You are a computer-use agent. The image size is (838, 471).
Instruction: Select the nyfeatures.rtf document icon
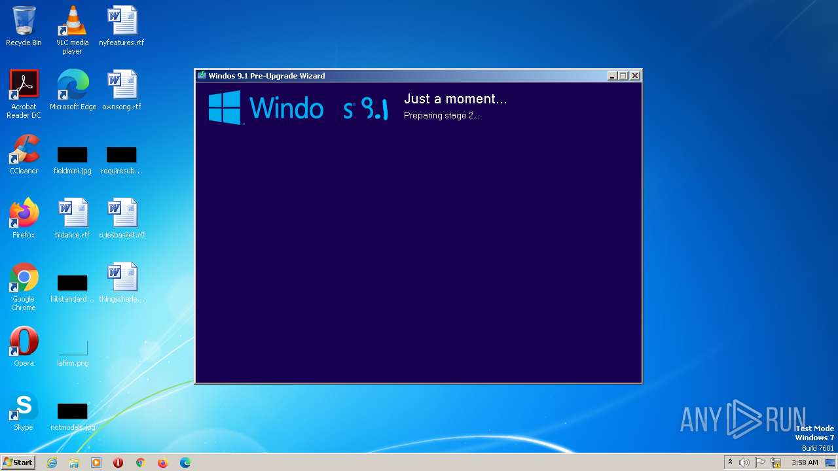[122, 26]
